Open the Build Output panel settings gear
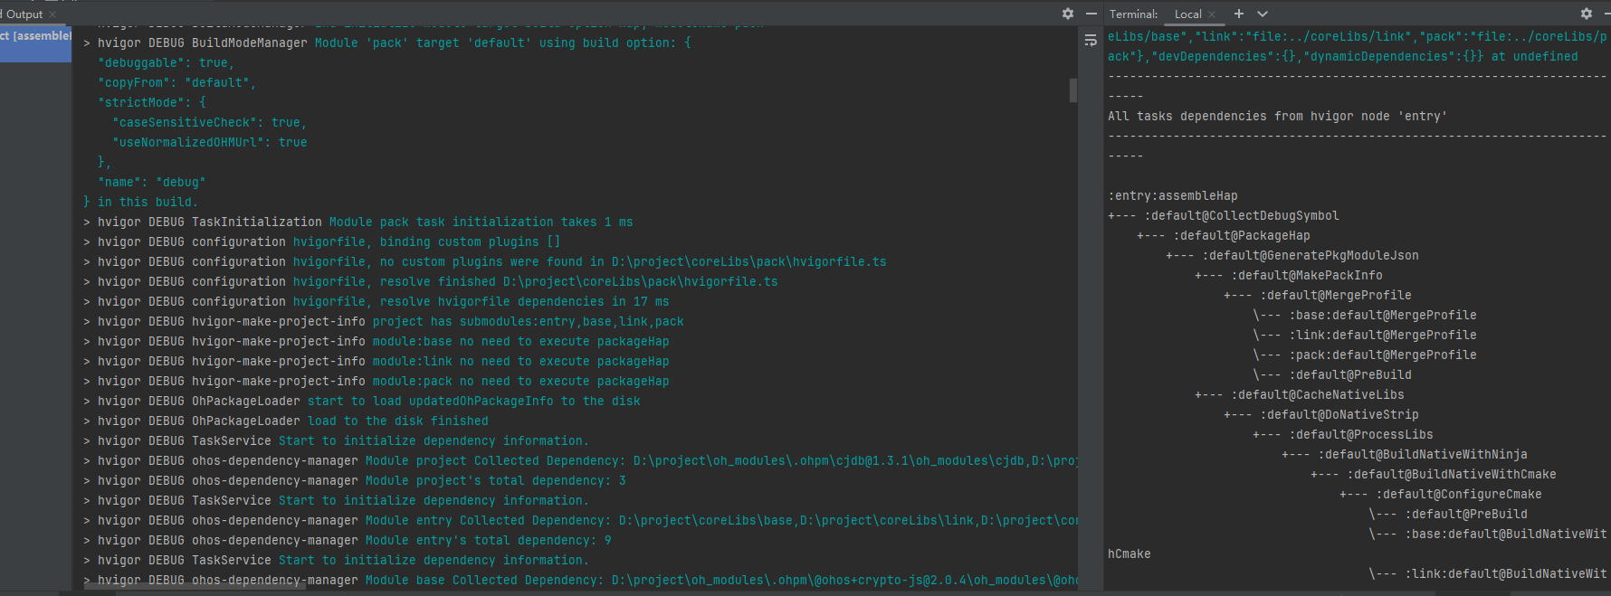This screenshot has width=1611, height=596. [1068, 14]
